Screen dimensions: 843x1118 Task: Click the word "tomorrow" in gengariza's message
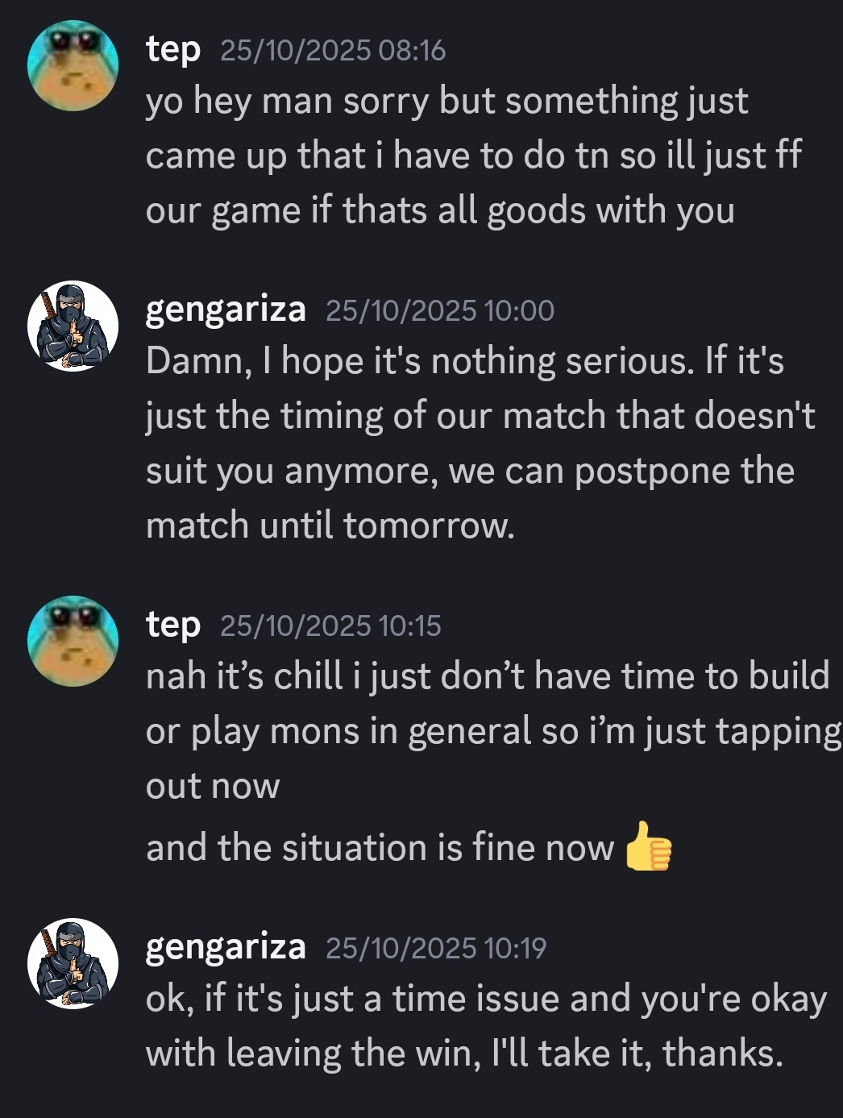click(427, 526)
